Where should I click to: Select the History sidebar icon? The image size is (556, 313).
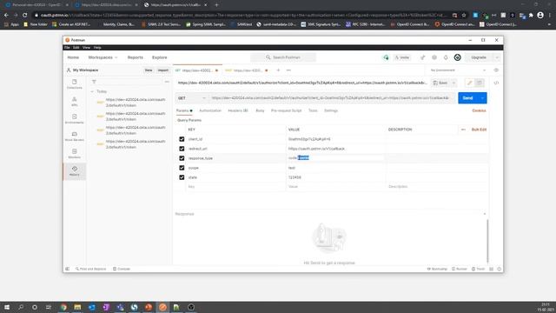[x=75, y=170]
